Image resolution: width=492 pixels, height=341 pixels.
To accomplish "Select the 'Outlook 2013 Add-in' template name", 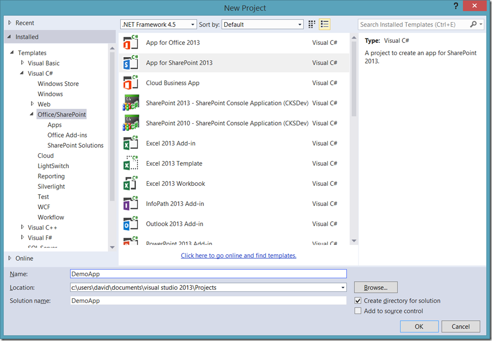I will 174,224.
